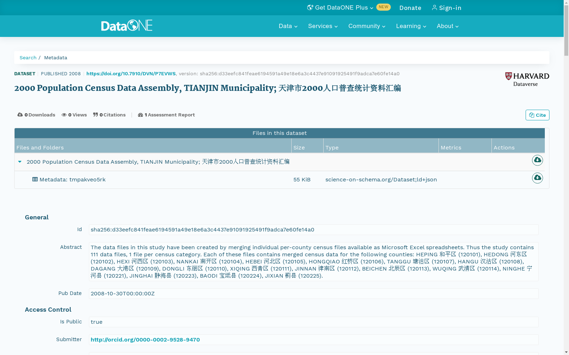The width and height of the screenshot is (569, 355).
Task: Click the Metadata breadcrumb text
Action: pos(55,58)
